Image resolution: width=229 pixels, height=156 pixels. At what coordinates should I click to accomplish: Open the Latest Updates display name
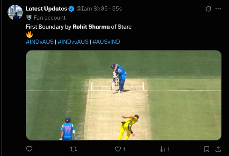46,9
